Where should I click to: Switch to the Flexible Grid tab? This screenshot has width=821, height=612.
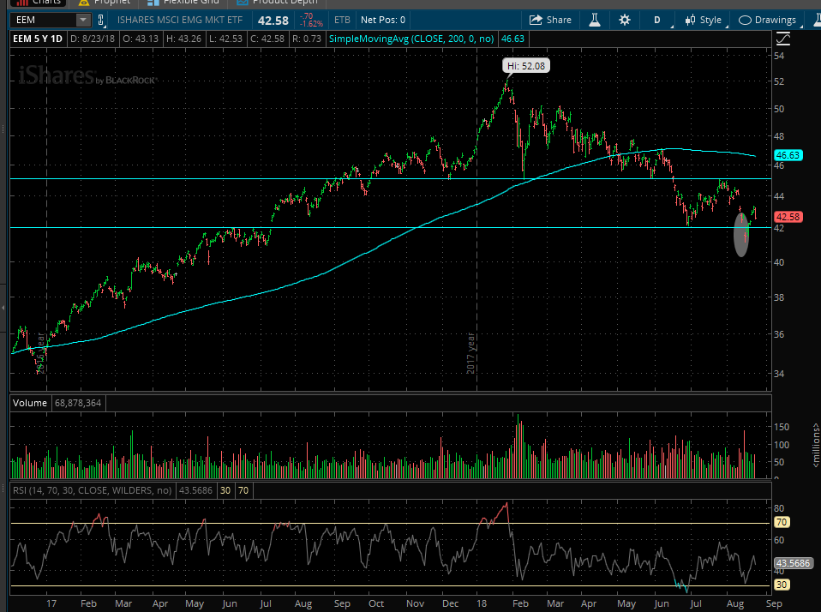tap(183, 3)
